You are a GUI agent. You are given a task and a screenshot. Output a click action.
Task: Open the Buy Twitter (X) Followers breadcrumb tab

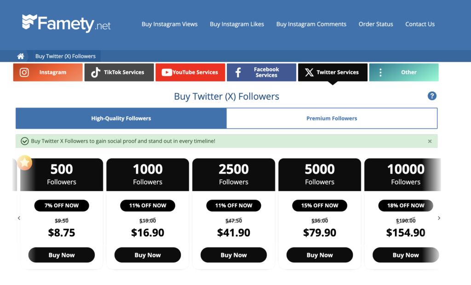click(65, 56)
